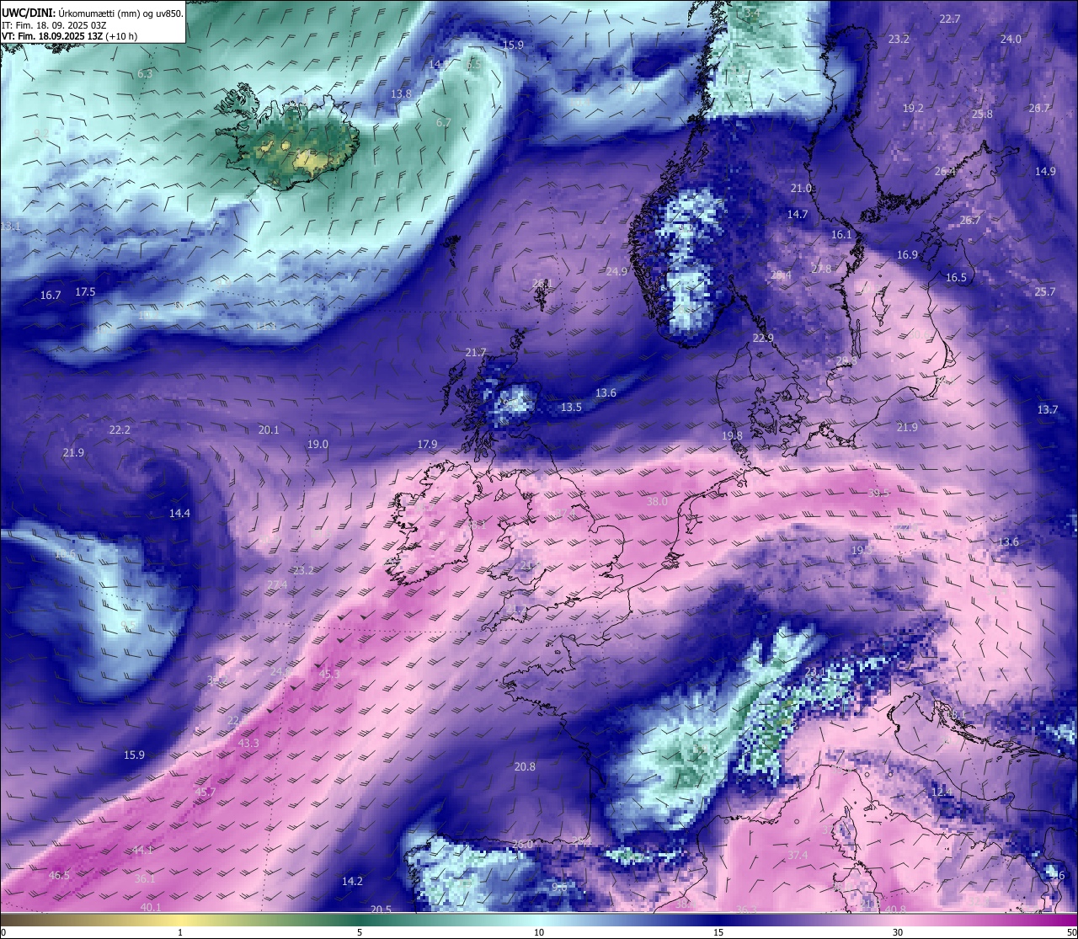Image resolution: width=1078 pixels, height=939 pixels.
Task: Click the map value 25.7
Action: coord(1045,291)
